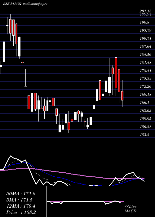This screenshot has height=217, width=155.
Task: Click inside the Live MACD inset panel
Action: click(85, 201)
